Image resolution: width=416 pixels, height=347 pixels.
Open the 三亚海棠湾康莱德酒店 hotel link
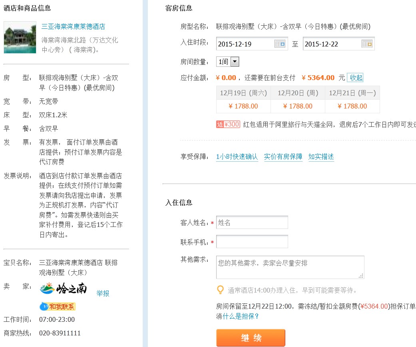[x=74, y=27]
